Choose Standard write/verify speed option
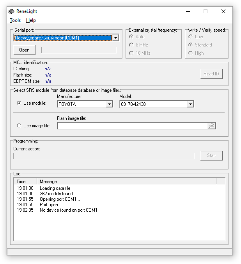 (191, 45)
